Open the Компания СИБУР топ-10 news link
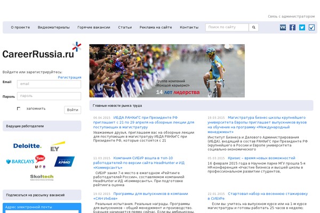 (139, 162)
